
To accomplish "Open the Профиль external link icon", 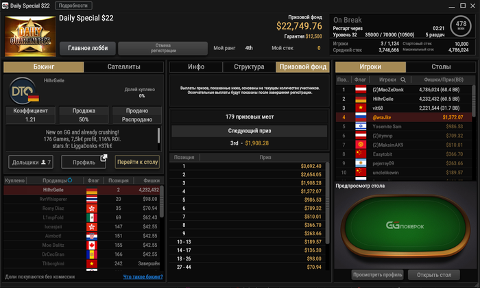I will coord(104,158).
